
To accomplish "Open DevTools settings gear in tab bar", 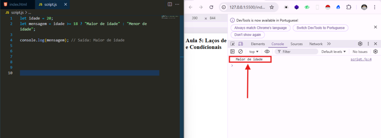I will pyautogui.click(x=360, y=44).
